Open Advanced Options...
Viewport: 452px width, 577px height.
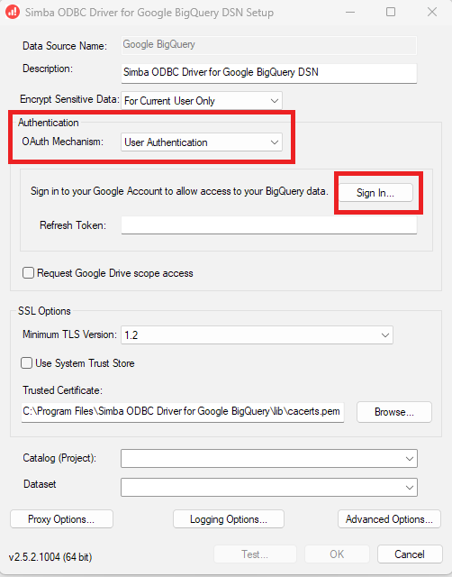pos(389,519)
